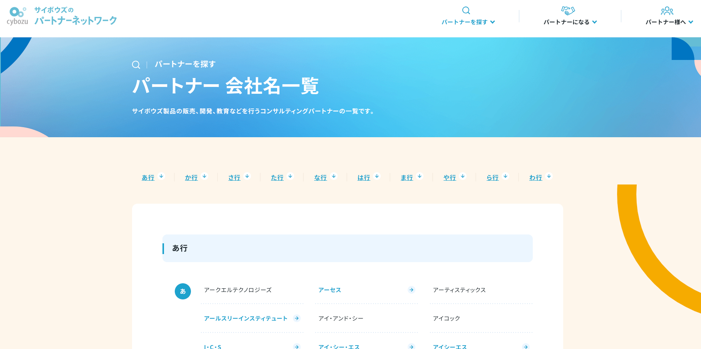Click the down arrow next to ま行
This screenshot has width=701, height=349.
pos(420,176)
